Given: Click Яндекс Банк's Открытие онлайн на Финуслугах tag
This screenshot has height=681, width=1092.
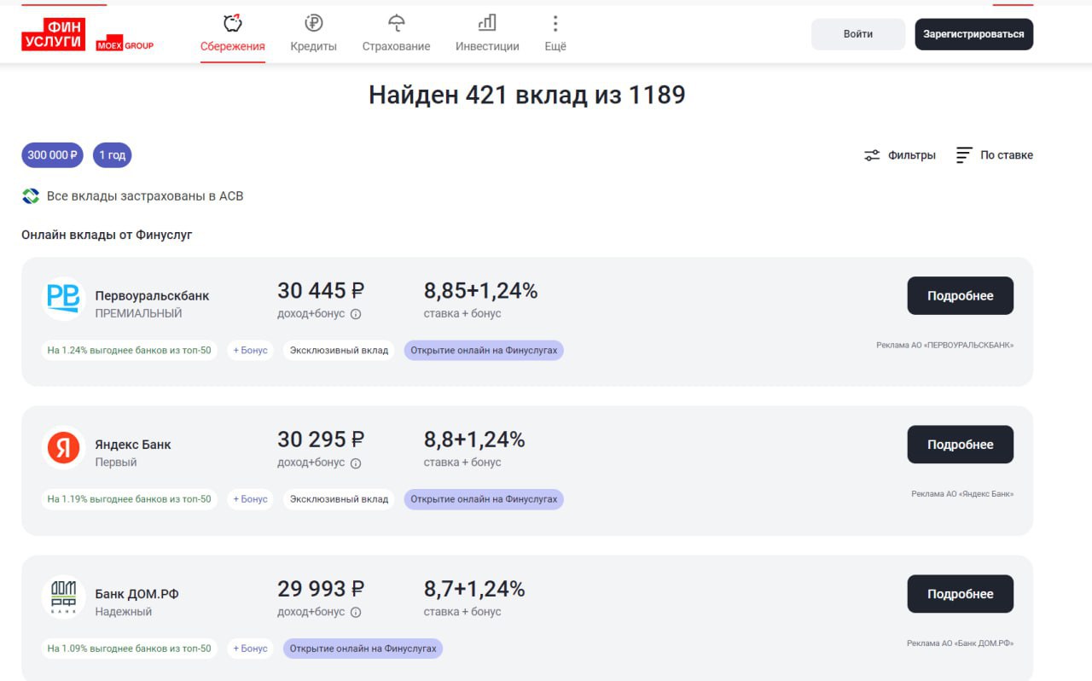Looking at the screenshot, I should (x=484, y=499).
